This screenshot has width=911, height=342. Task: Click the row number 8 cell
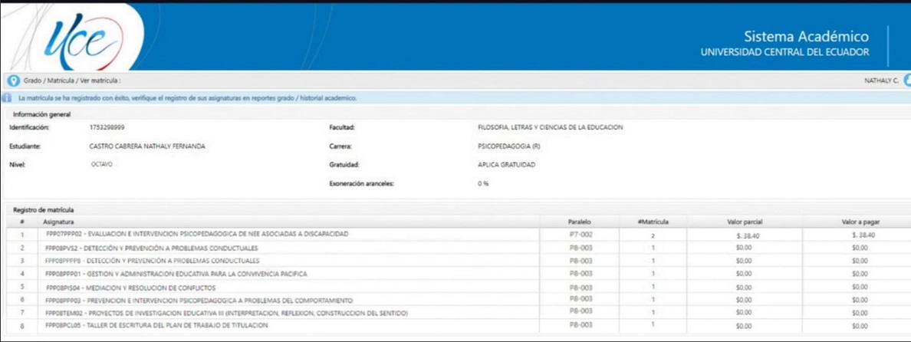click(22, 327)
